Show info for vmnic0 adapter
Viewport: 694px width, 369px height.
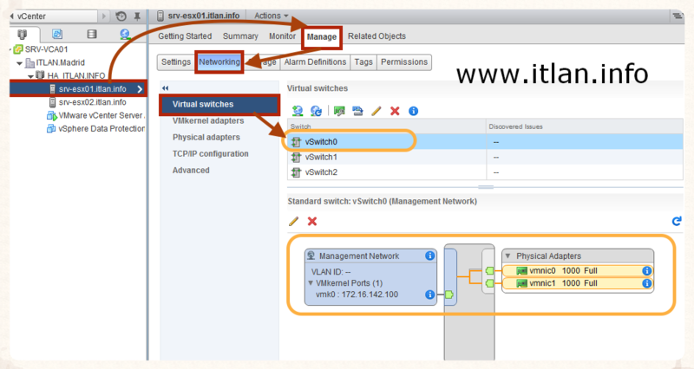646,271
